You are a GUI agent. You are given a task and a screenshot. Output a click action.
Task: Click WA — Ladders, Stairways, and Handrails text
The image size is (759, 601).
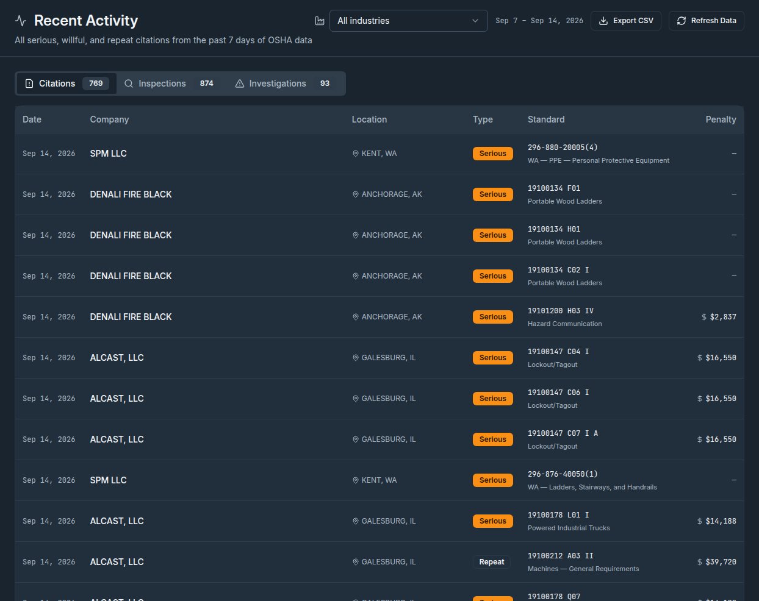click(x=592, y=487)
